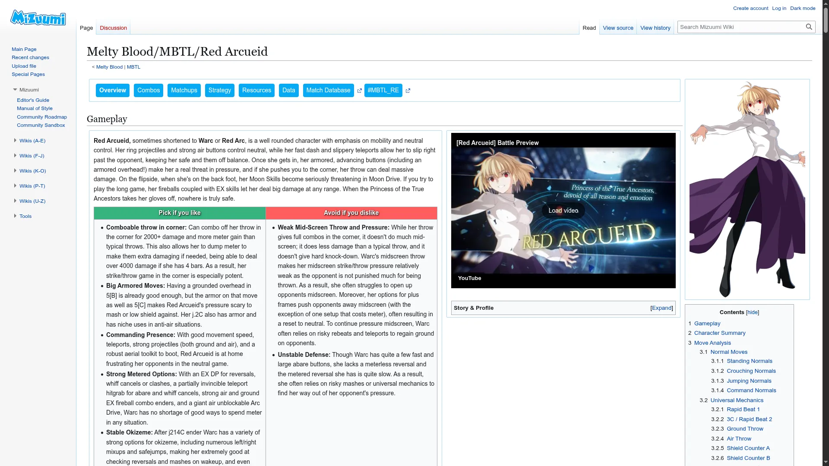Hide the Contents table
This screenshot has width=829, height=466.
[x=752, y=312]
